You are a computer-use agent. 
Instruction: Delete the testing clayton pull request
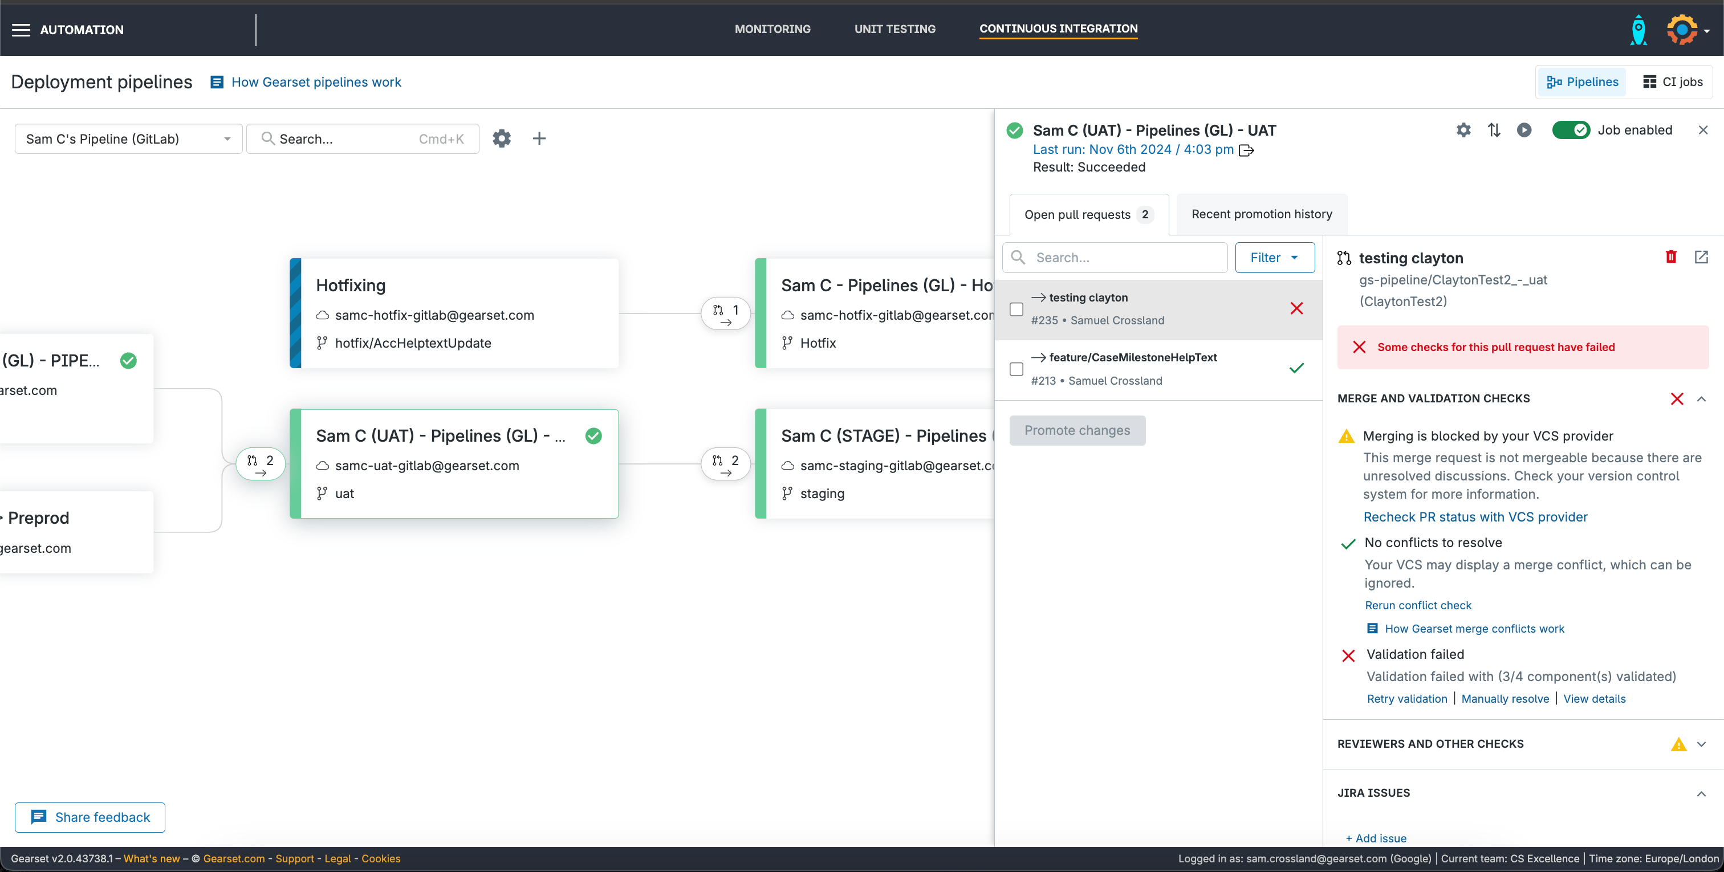click(x=1670, y=257)
